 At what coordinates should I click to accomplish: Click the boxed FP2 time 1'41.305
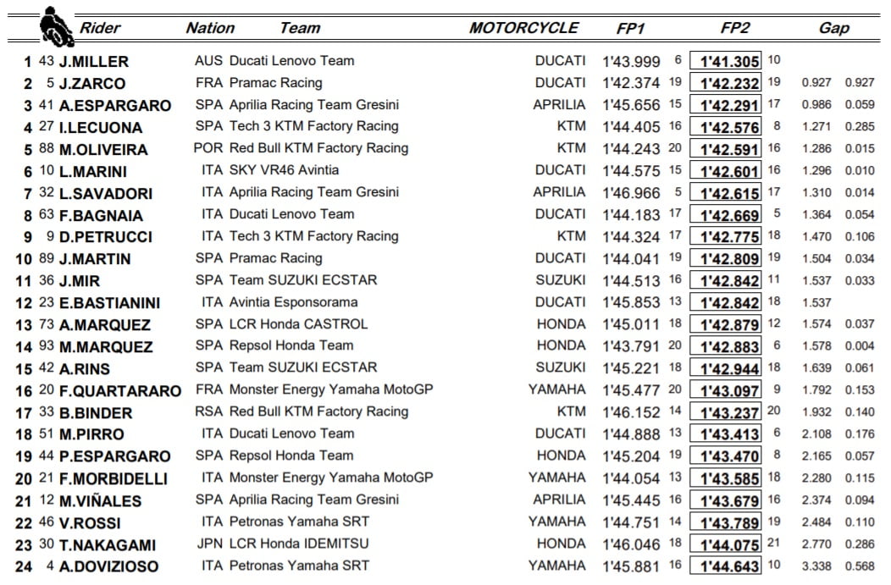click(726, 61)
